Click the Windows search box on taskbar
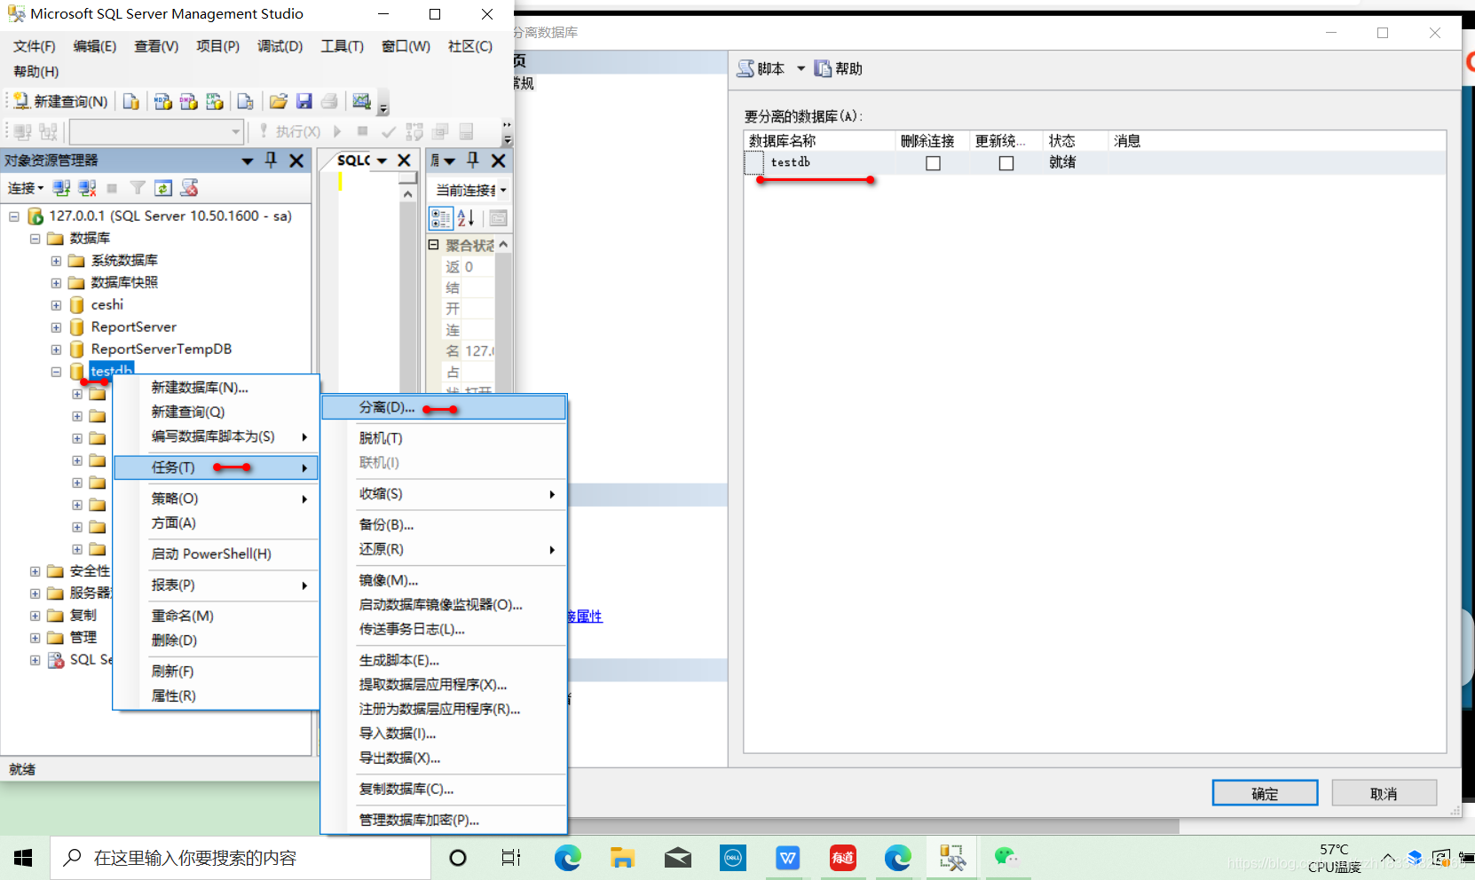 pyautogui.click(x=240, y=858)
